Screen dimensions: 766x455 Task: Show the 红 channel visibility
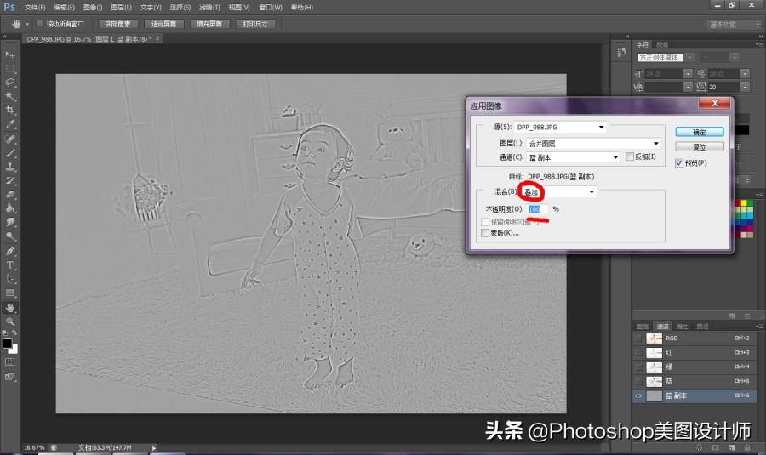tap(638, 352)
